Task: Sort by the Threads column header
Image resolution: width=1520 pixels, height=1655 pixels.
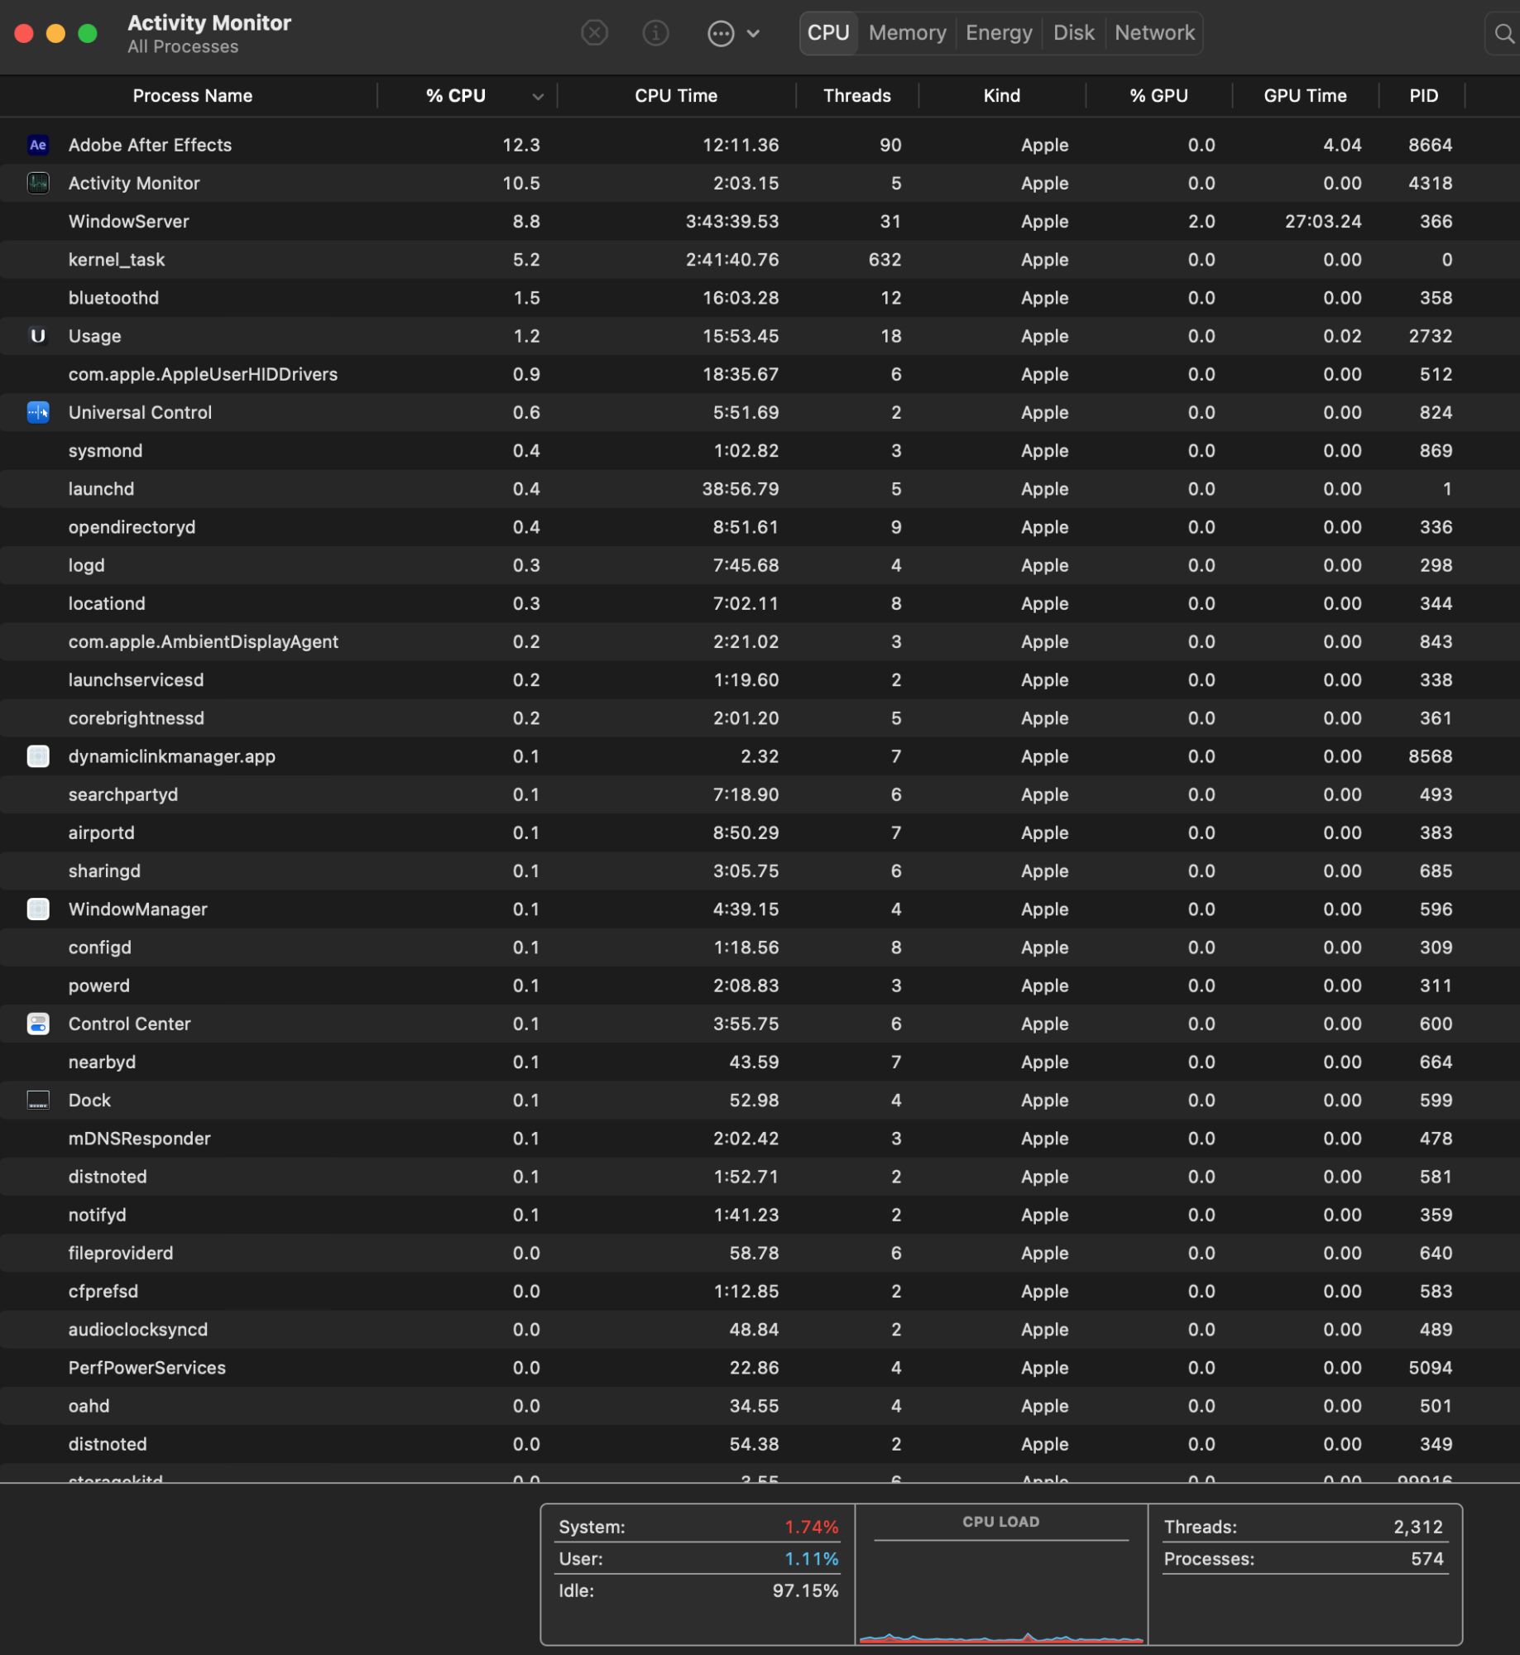Action: click(x=857, y=96)
